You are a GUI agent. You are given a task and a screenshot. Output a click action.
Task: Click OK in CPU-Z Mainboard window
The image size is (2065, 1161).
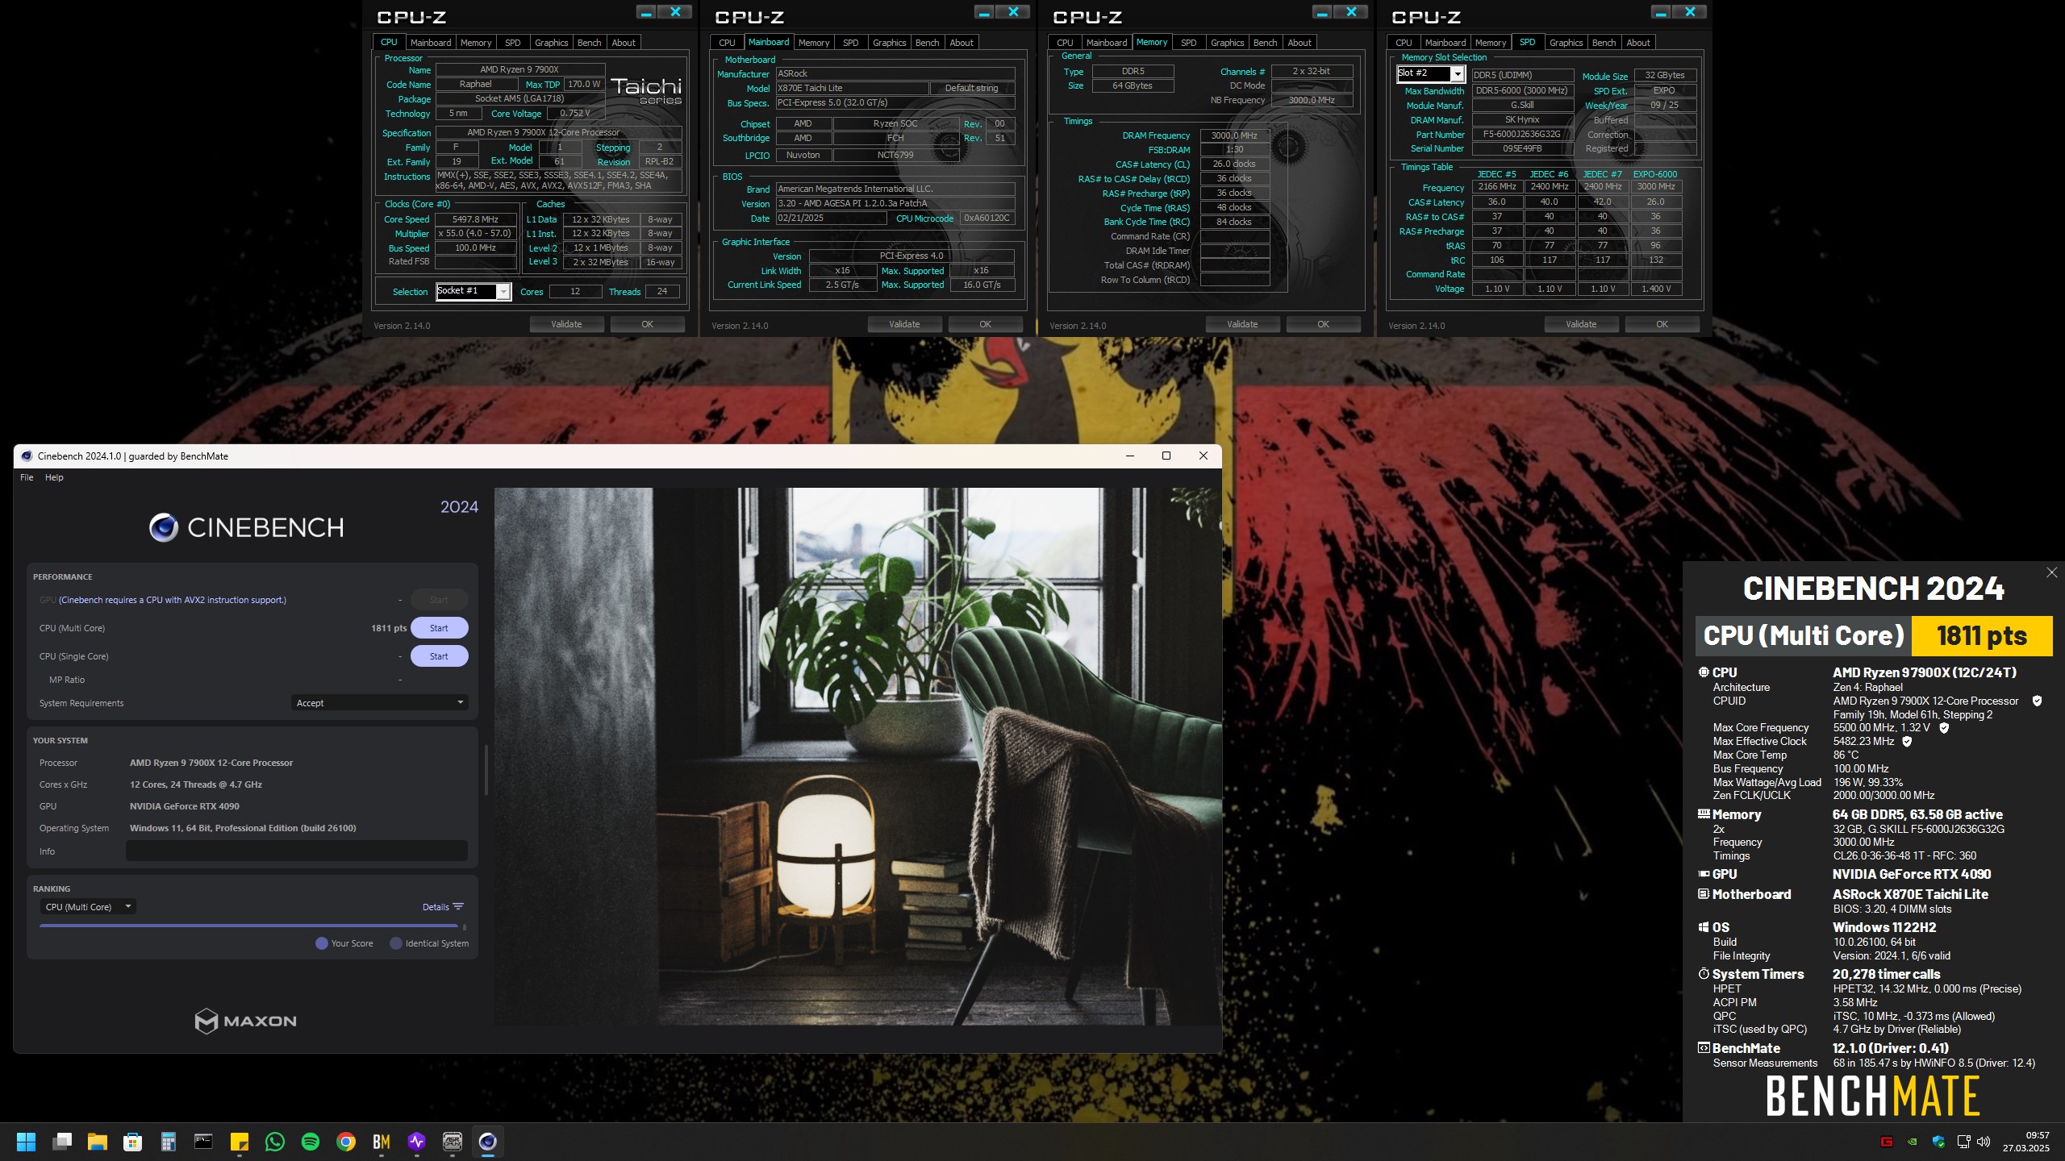click(985, 324)
